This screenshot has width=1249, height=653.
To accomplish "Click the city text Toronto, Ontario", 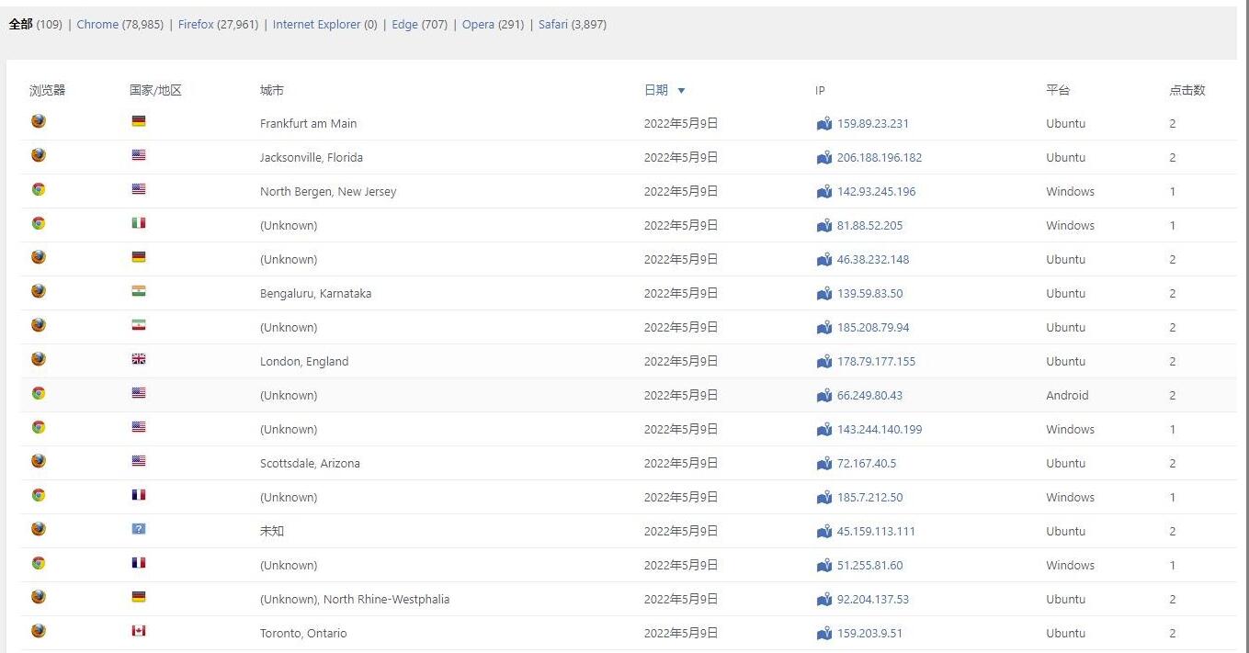I will 303,634.
